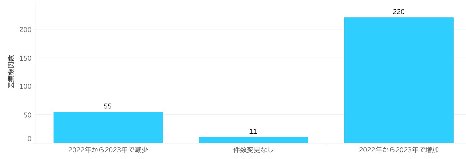Screen dimensions: 466x159
Task: Click the 0 tick on y-axis
Action: coord(29,139)
